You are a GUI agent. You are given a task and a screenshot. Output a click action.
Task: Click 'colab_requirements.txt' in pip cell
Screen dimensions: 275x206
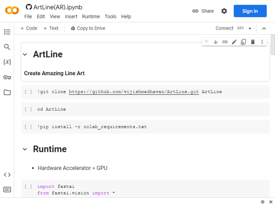pyautogui.click(x=115, y=127)
